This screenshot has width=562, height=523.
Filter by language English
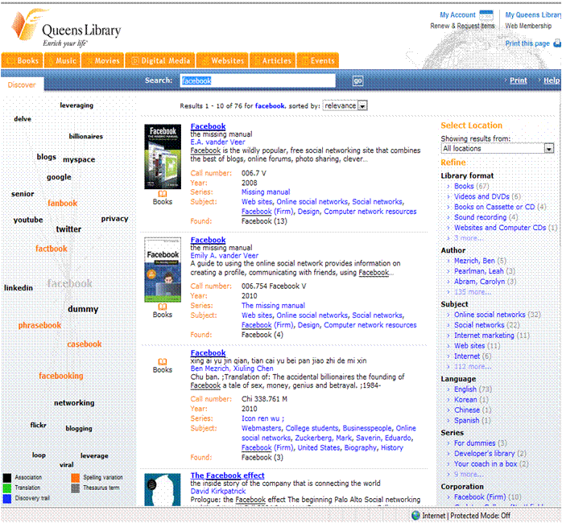pos(473,389)
